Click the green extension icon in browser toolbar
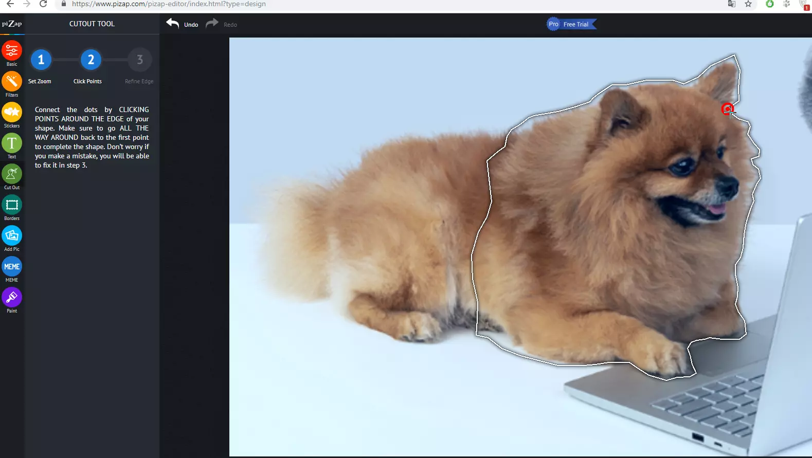This screenshot has height=458, width=812. pyautogui.click(x=770, y=4)
